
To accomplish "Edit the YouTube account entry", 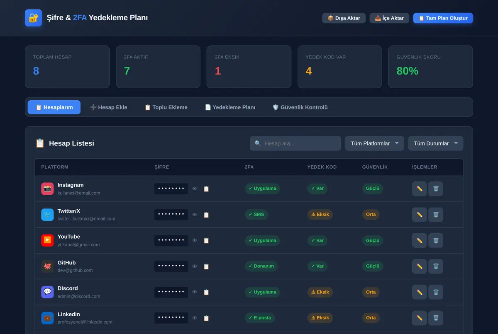I will point(419,240).
